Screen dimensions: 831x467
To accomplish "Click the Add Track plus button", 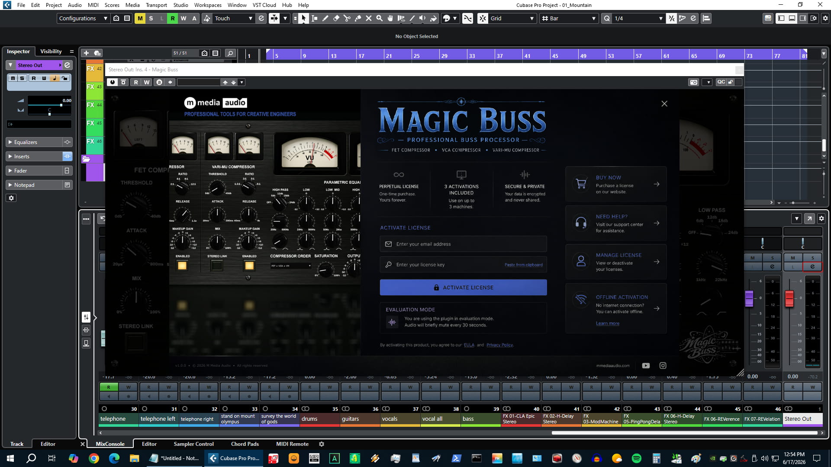I will (x=86, y=53).
